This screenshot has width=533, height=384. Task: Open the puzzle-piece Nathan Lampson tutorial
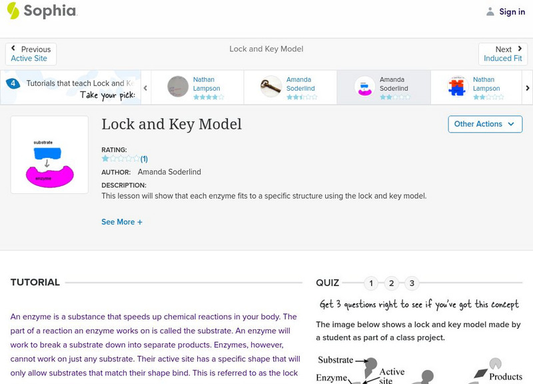coord(458,87)
